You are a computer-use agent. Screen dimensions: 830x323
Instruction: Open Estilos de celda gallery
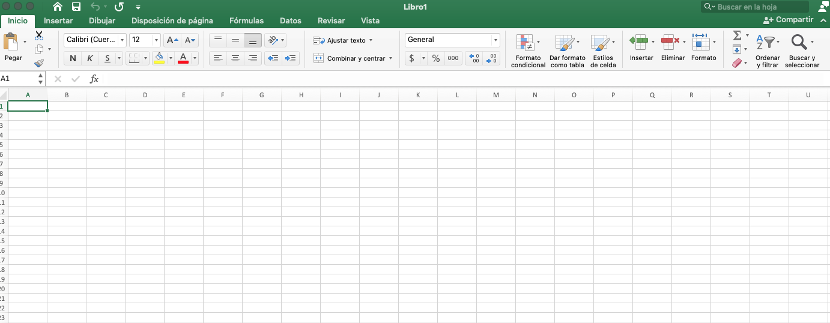point(603,50)
